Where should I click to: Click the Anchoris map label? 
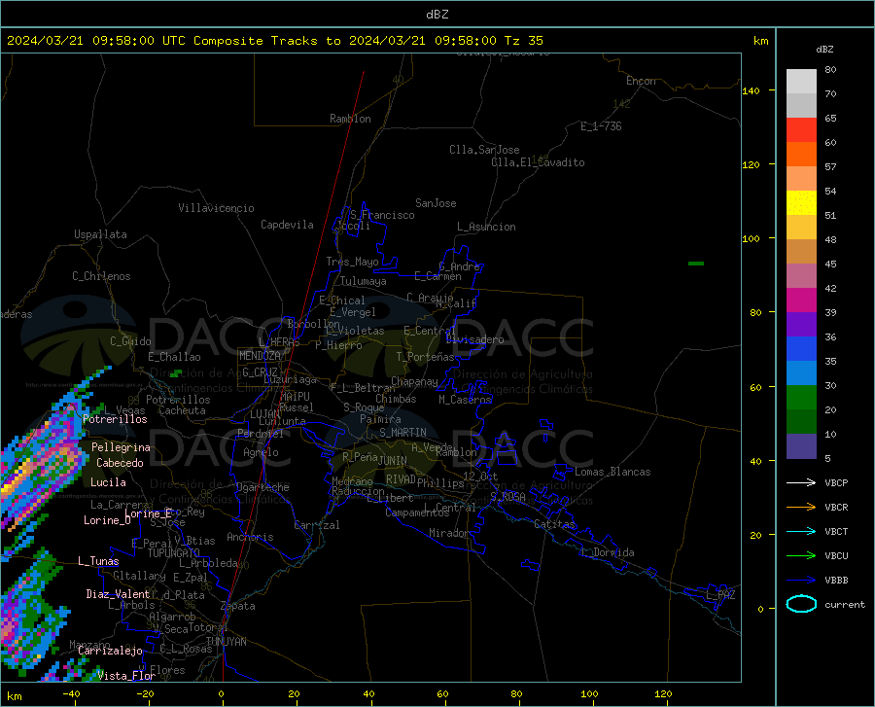(x=250, y=538)
